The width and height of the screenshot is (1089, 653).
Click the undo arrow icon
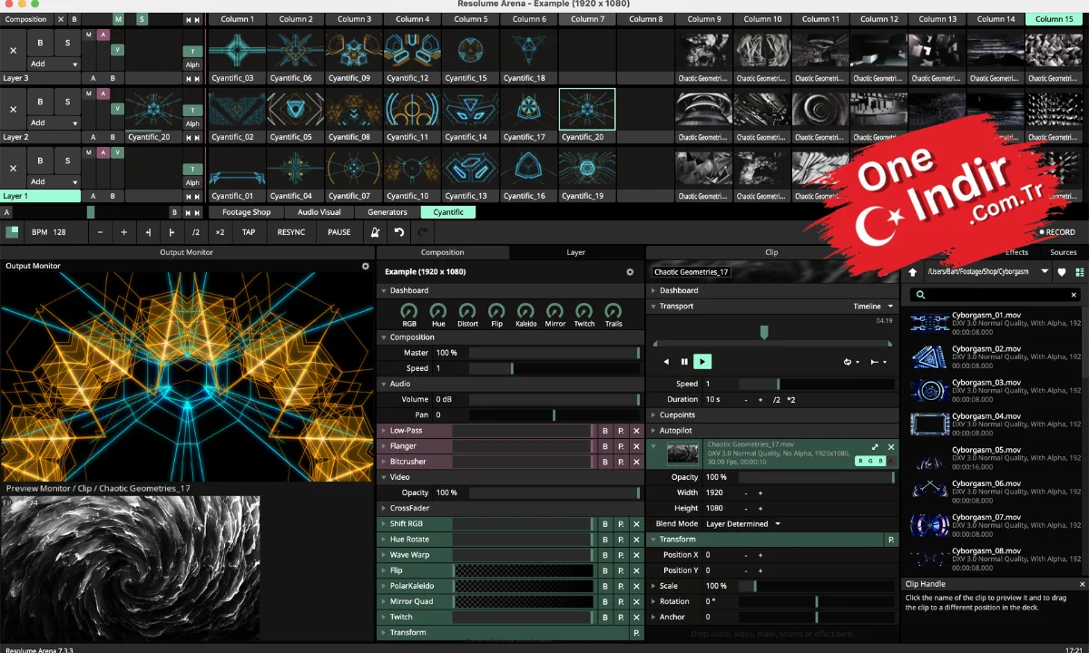398,232
